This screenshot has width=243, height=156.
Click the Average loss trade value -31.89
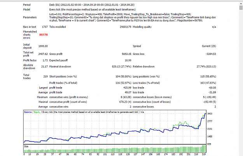(x=212, y=93)
